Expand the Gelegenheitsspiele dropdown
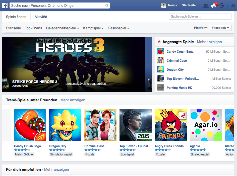Screen dimensions: 237x176 coord(63,28)
